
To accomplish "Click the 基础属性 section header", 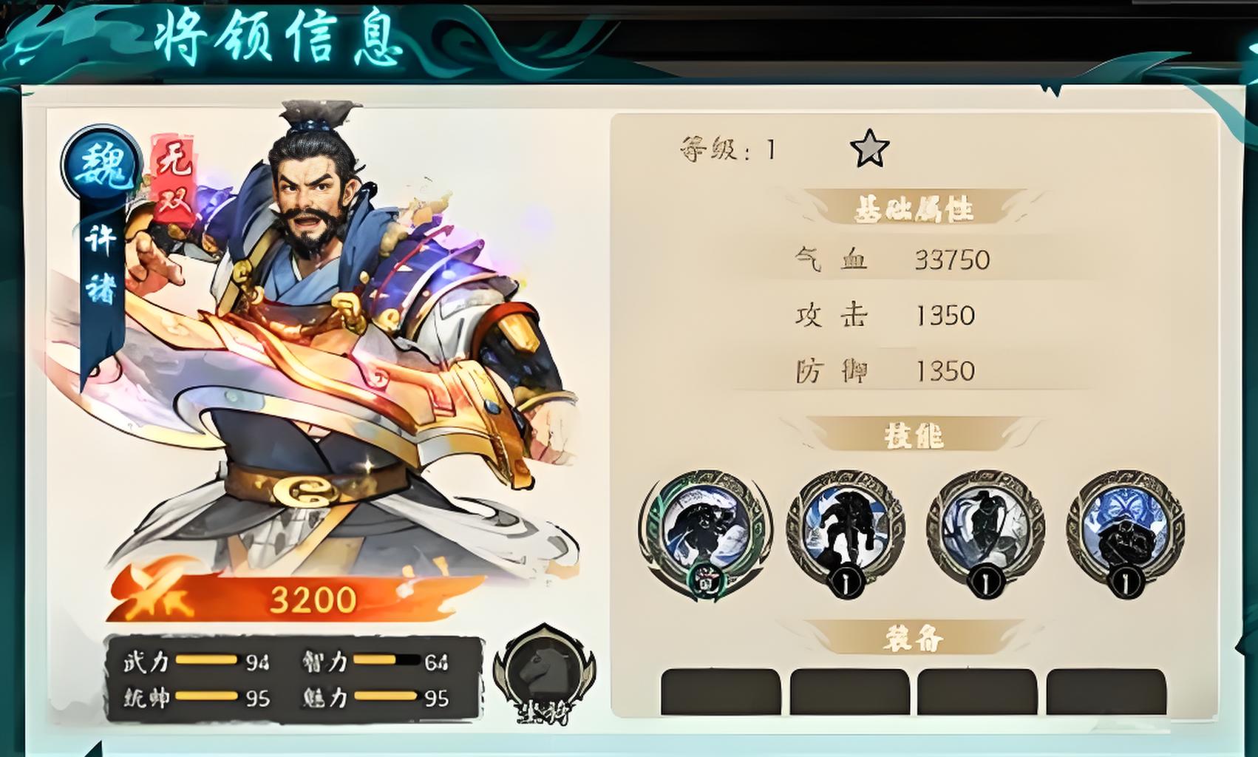I will tap(914, 208).
